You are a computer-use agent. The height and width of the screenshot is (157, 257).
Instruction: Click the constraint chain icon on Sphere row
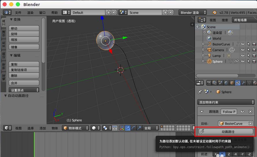(x=236, y=61)
